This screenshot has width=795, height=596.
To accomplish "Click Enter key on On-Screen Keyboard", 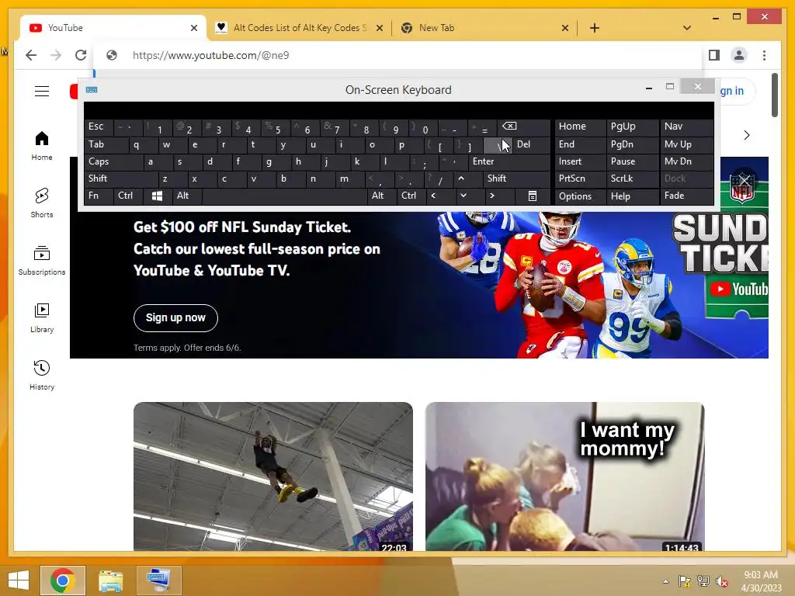I will 509,161.
